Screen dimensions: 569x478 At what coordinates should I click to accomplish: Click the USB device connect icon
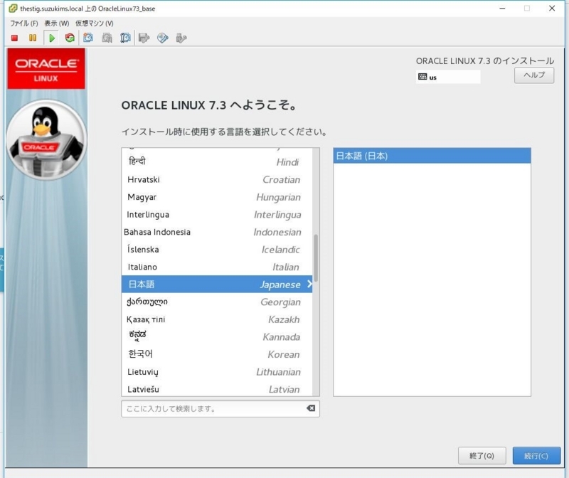pyautogui.click(x=181, y=38)
